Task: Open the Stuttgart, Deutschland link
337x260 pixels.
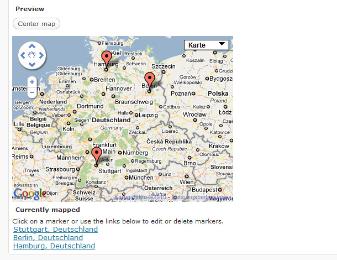Action: (x=55, y=229)
